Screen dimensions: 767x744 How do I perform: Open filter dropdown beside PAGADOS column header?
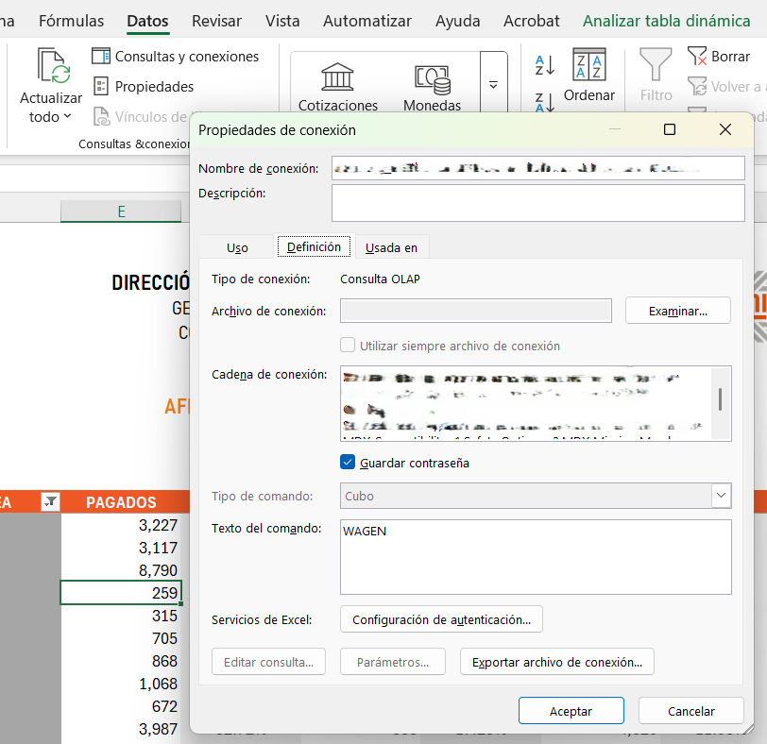pyautogui.click(x=51, y=502)
